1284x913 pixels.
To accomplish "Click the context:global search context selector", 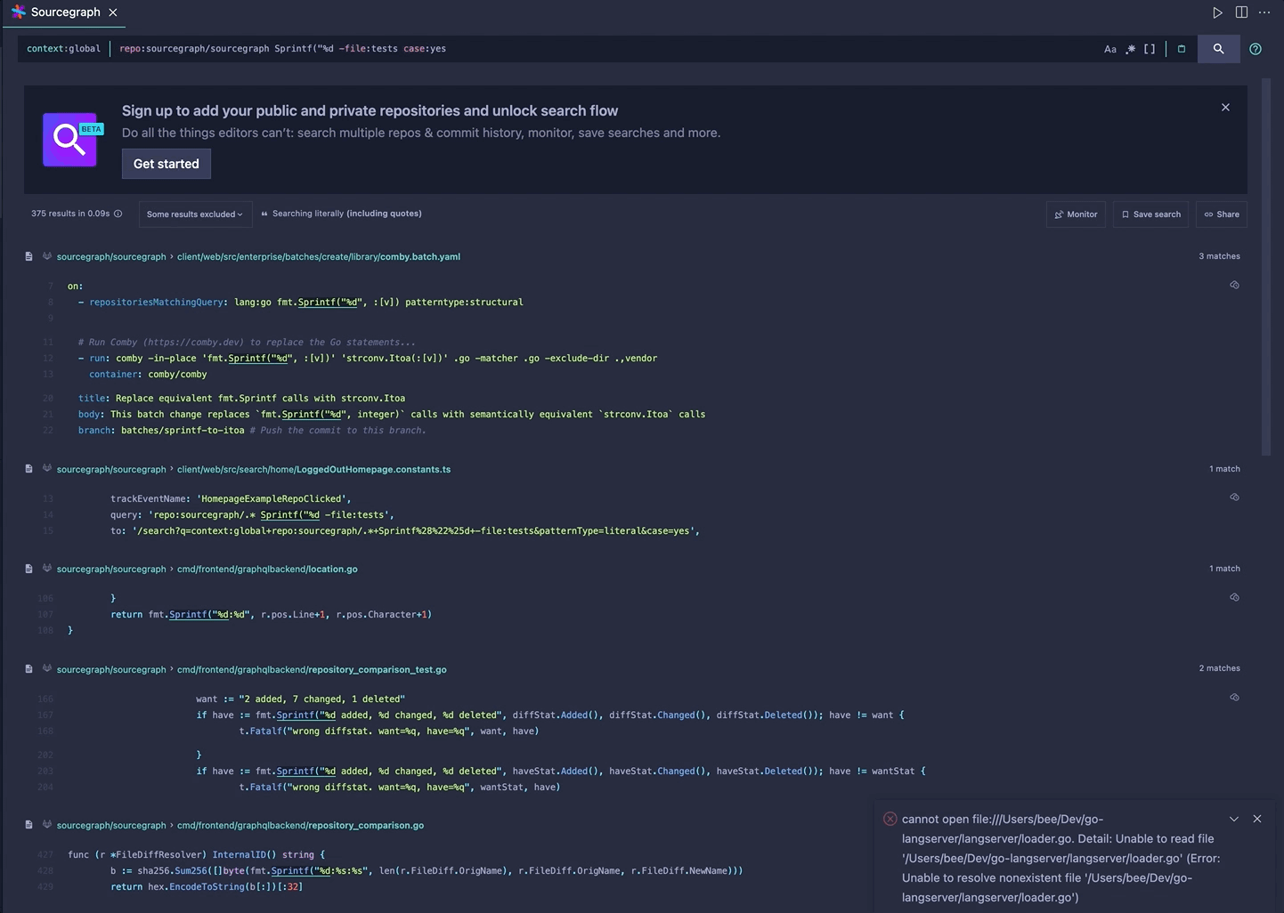I will point(63,49).
